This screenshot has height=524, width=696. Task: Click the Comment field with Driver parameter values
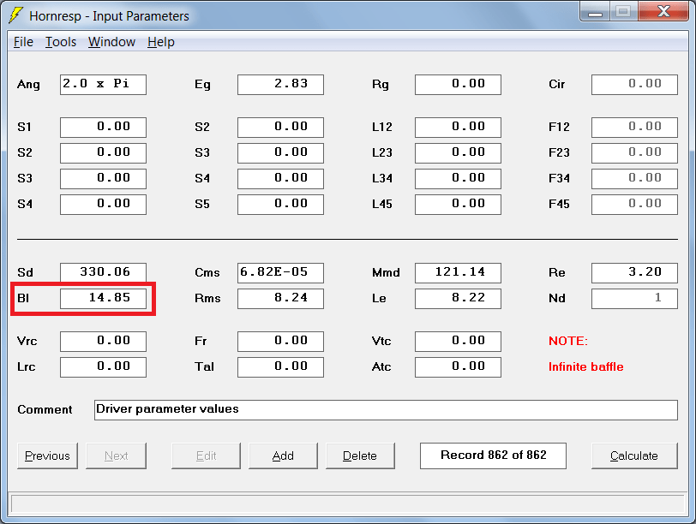pyautogui.click(x=387, y=409)
